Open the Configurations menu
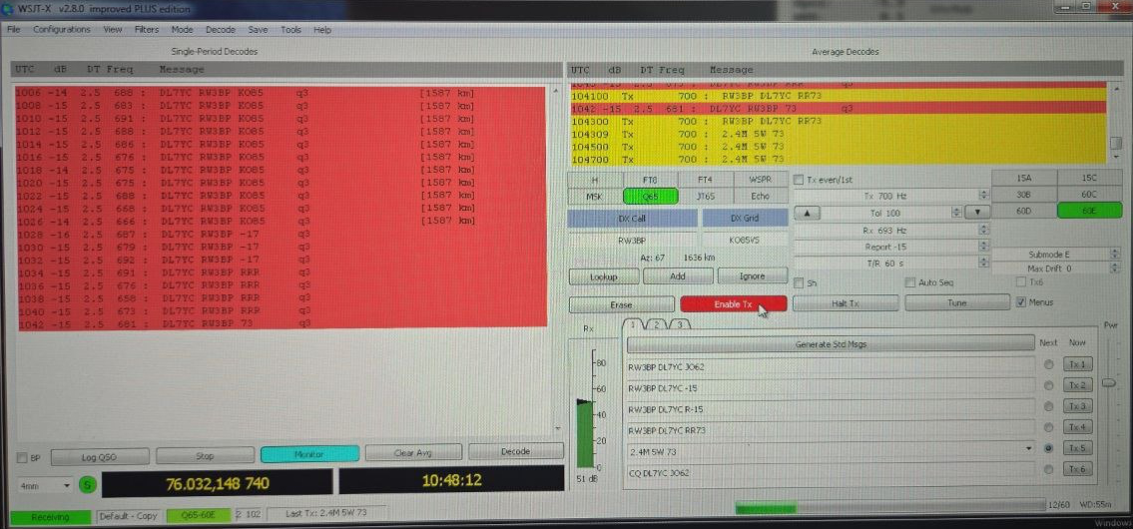Screen dimensions: 1133x529 coord(62,30)
